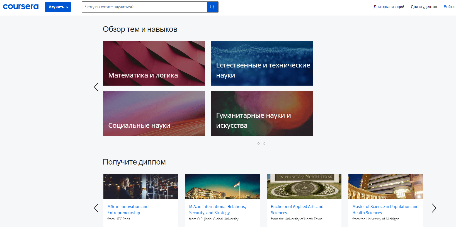Go to previous topics slide arrow
The height and width of the screenshot is (227, 456).
click(96, 87)
